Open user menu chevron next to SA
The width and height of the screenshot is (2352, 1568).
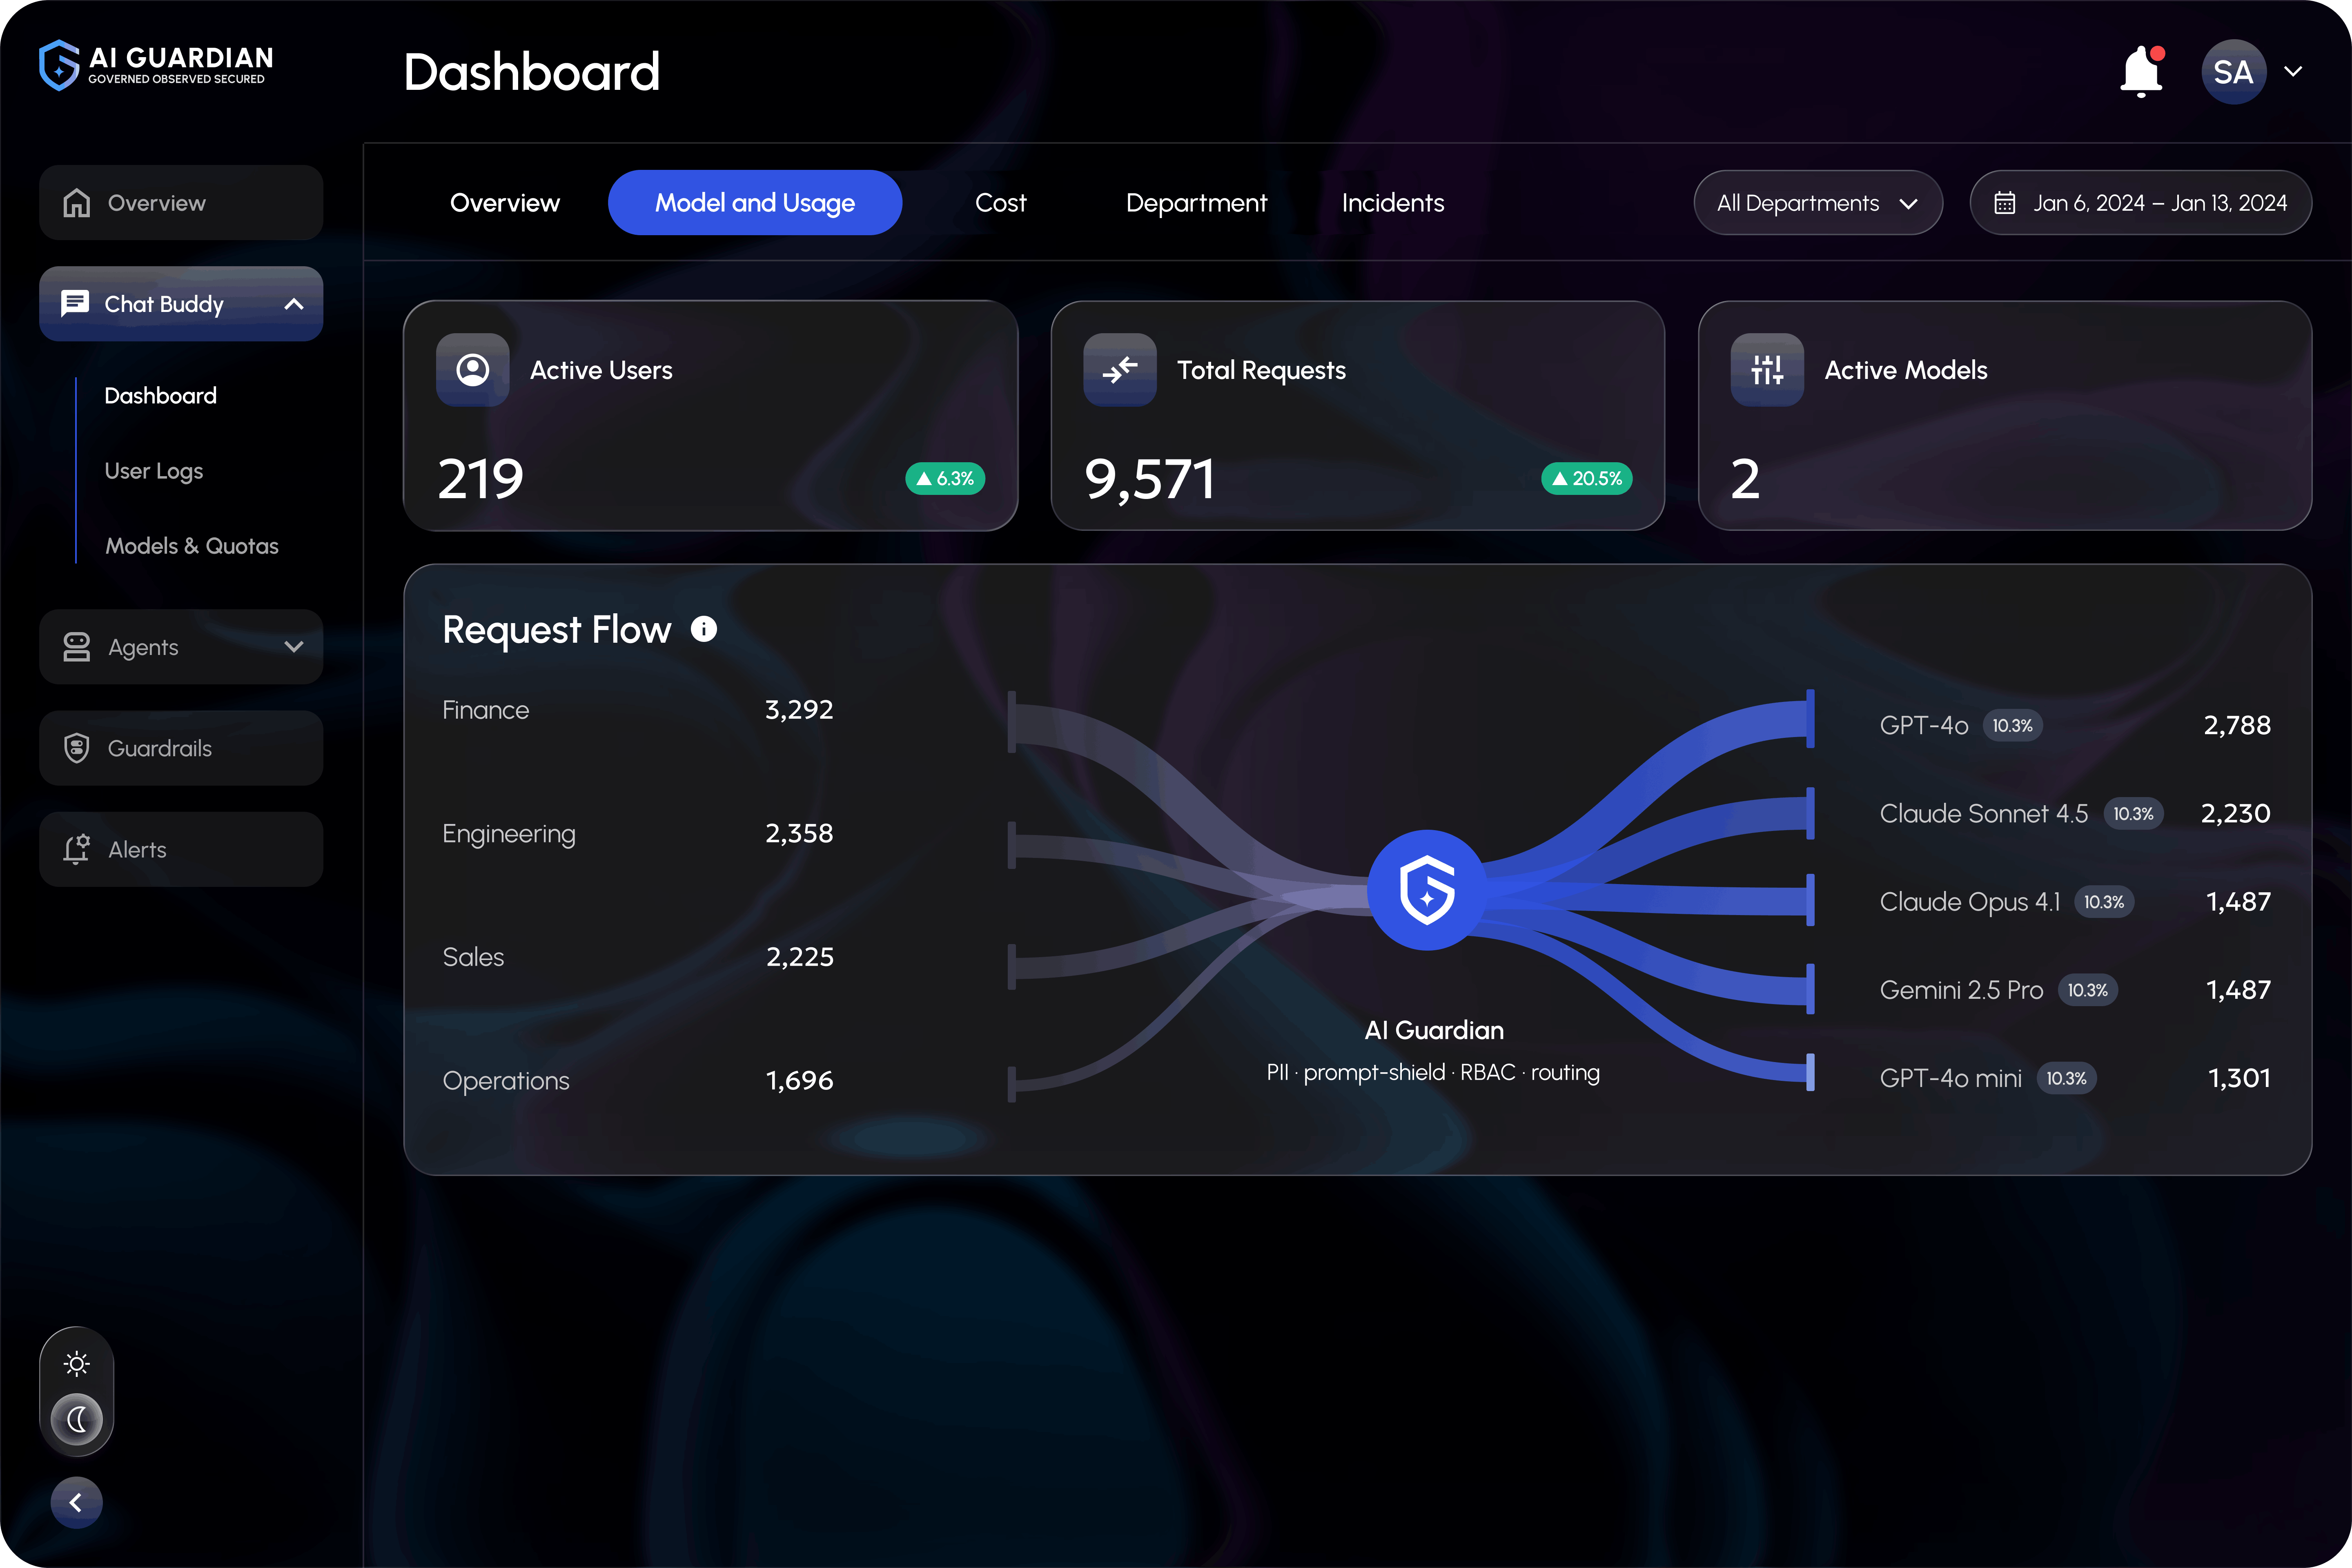point(2294,72)
